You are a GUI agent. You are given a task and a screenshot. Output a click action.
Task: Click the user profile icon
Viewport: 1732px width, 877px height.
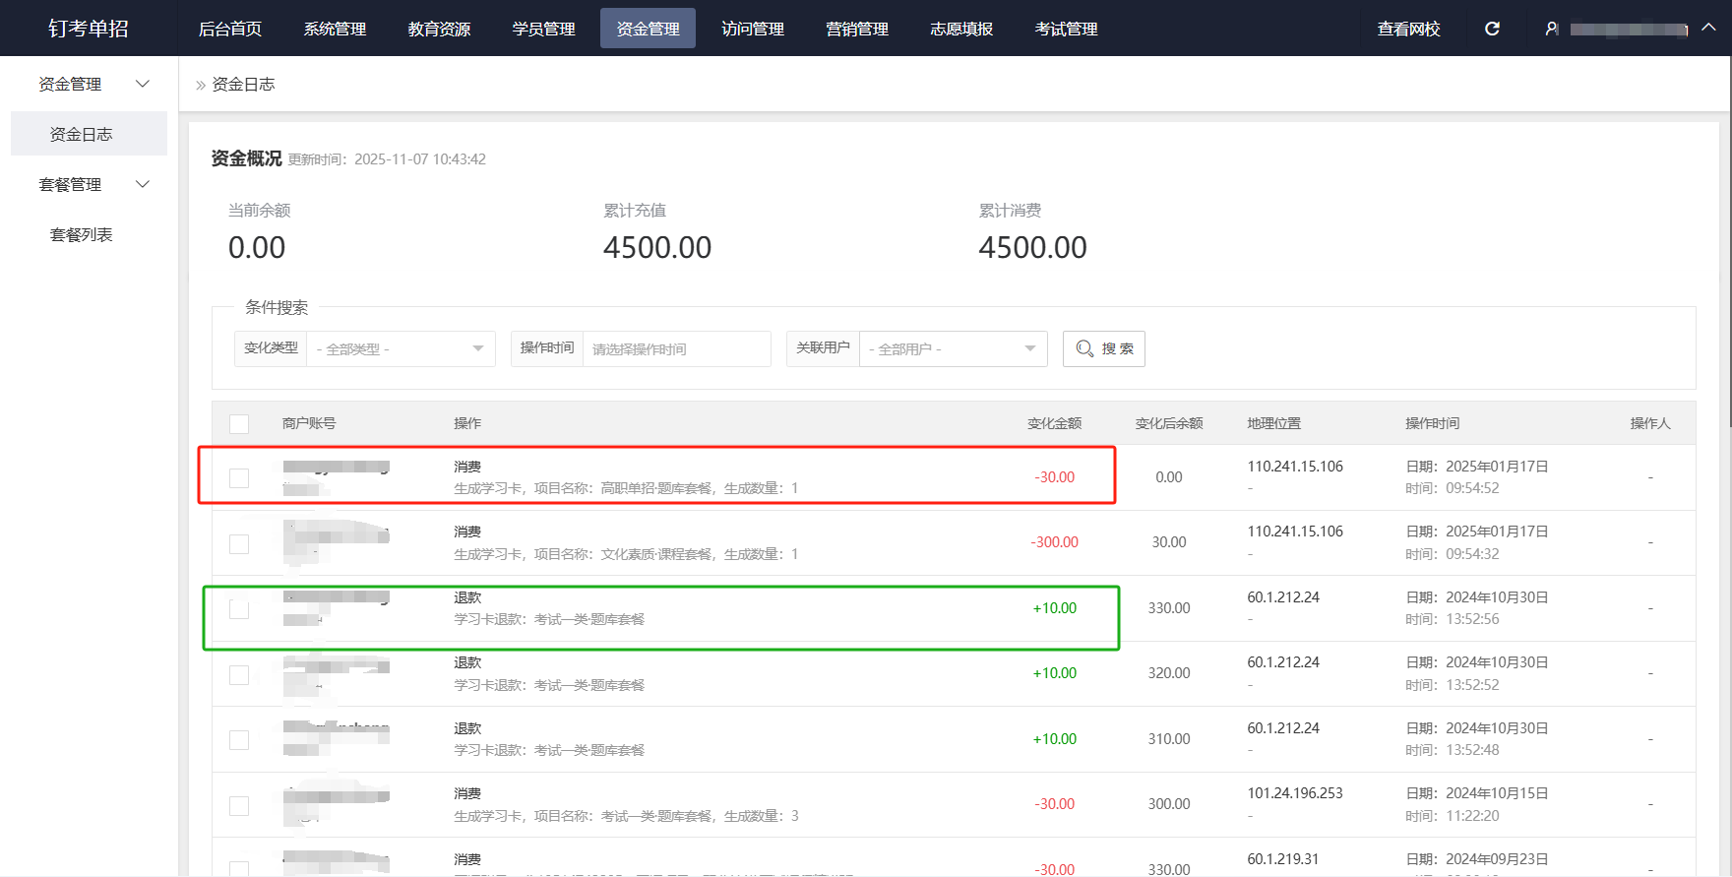1552,29
